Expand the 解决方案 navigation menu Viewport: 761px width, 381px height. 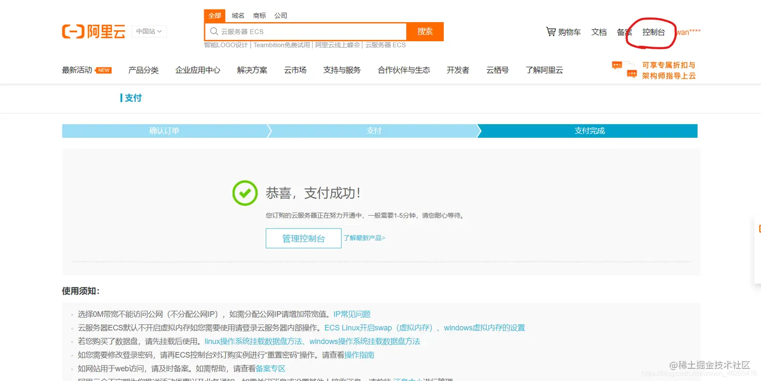253,70
